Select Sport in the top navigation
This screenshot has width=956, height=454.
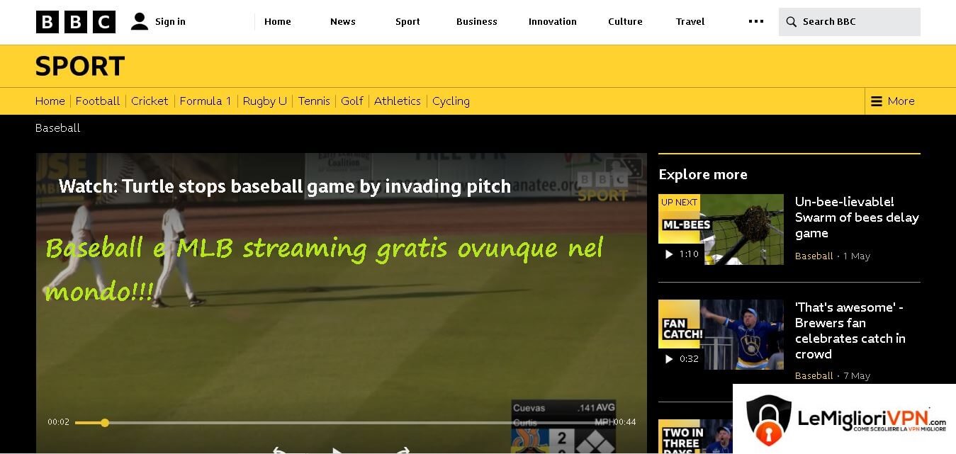[407, 22]
